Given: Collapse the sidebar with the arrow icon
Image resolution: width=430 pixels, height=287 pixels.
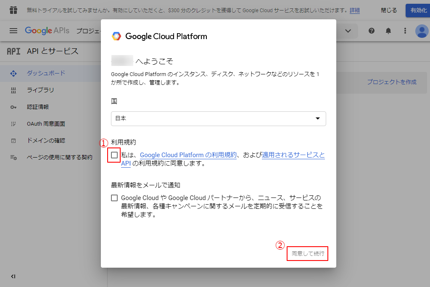Looking at the screenshot, I should [13, 276].
